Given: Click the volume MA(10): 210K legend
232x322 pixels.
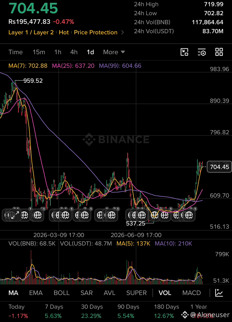Looking at the screenshot, I should pyautogui.click(x=173, y=244).
